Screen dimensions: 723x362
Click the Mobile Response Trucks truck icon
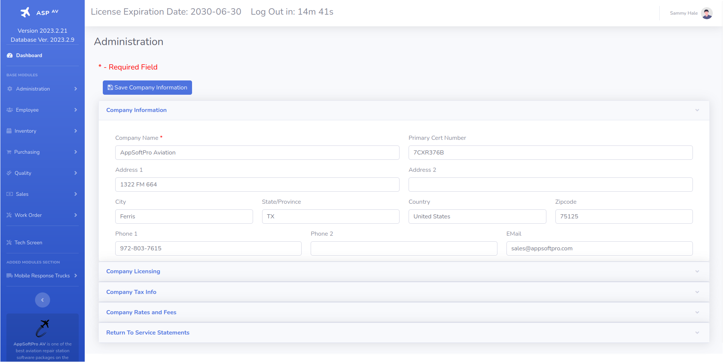(x=9, y=276)
